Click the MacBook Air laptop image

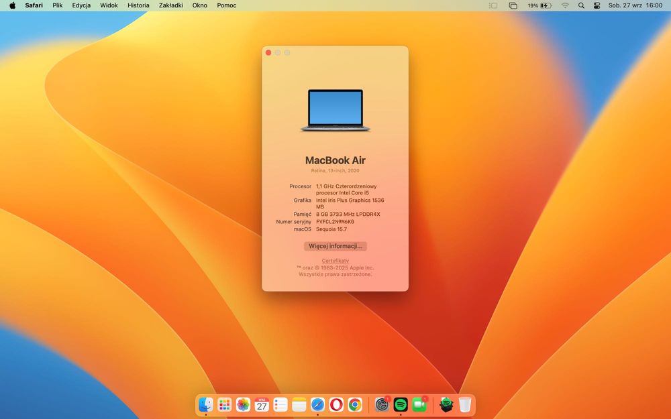[335, 111]
